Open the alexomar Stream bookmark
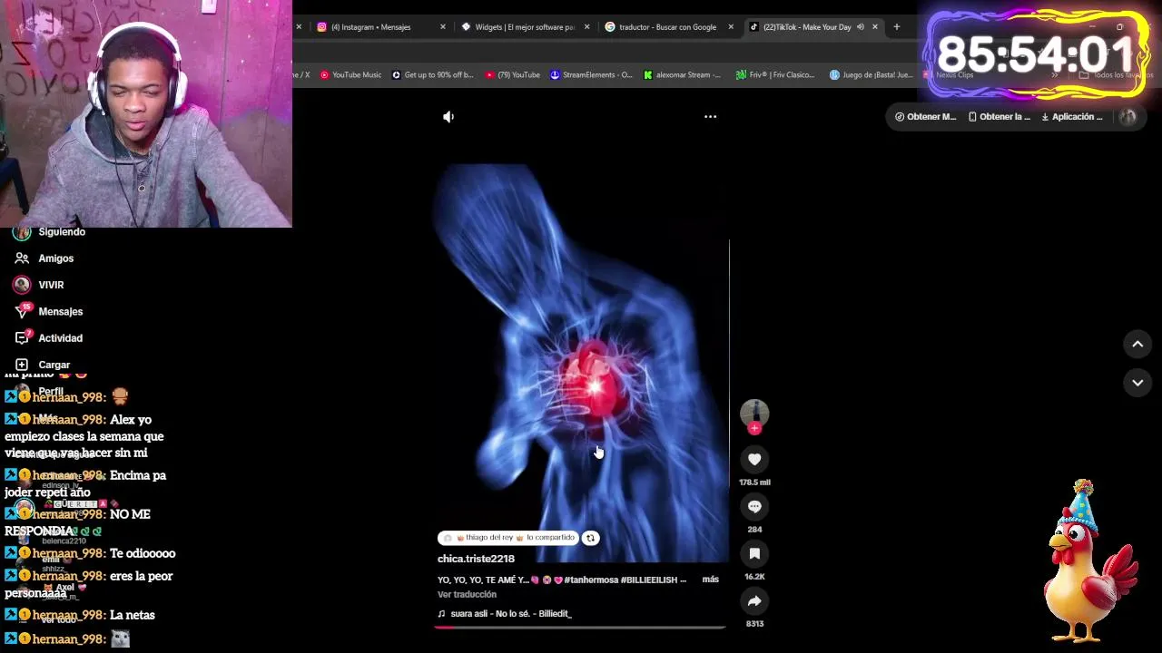 682,75
